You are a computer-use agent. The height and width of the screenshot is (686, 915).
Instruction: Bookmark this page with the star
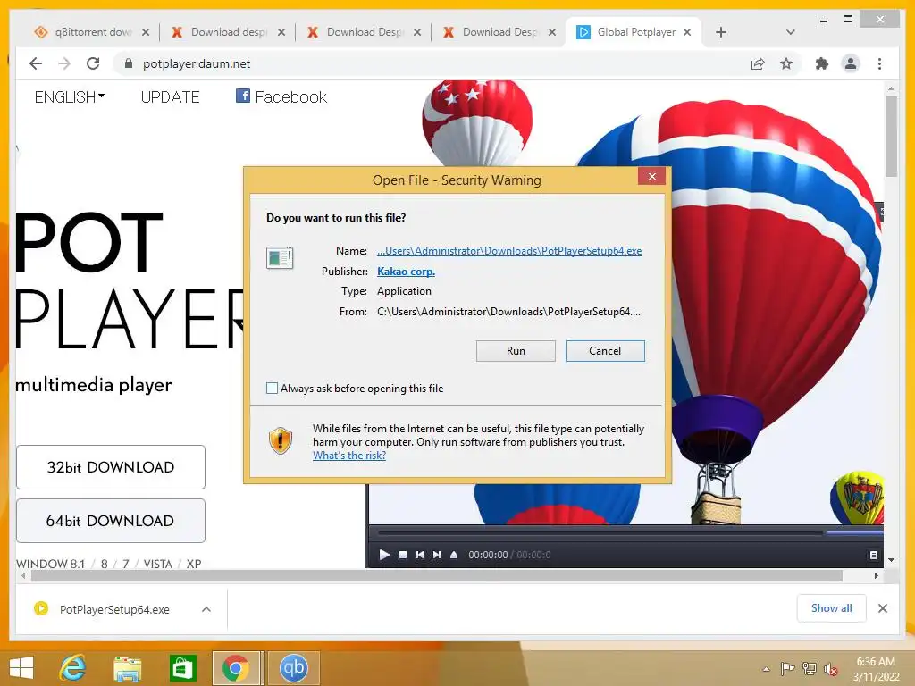(x=786, y=63)
